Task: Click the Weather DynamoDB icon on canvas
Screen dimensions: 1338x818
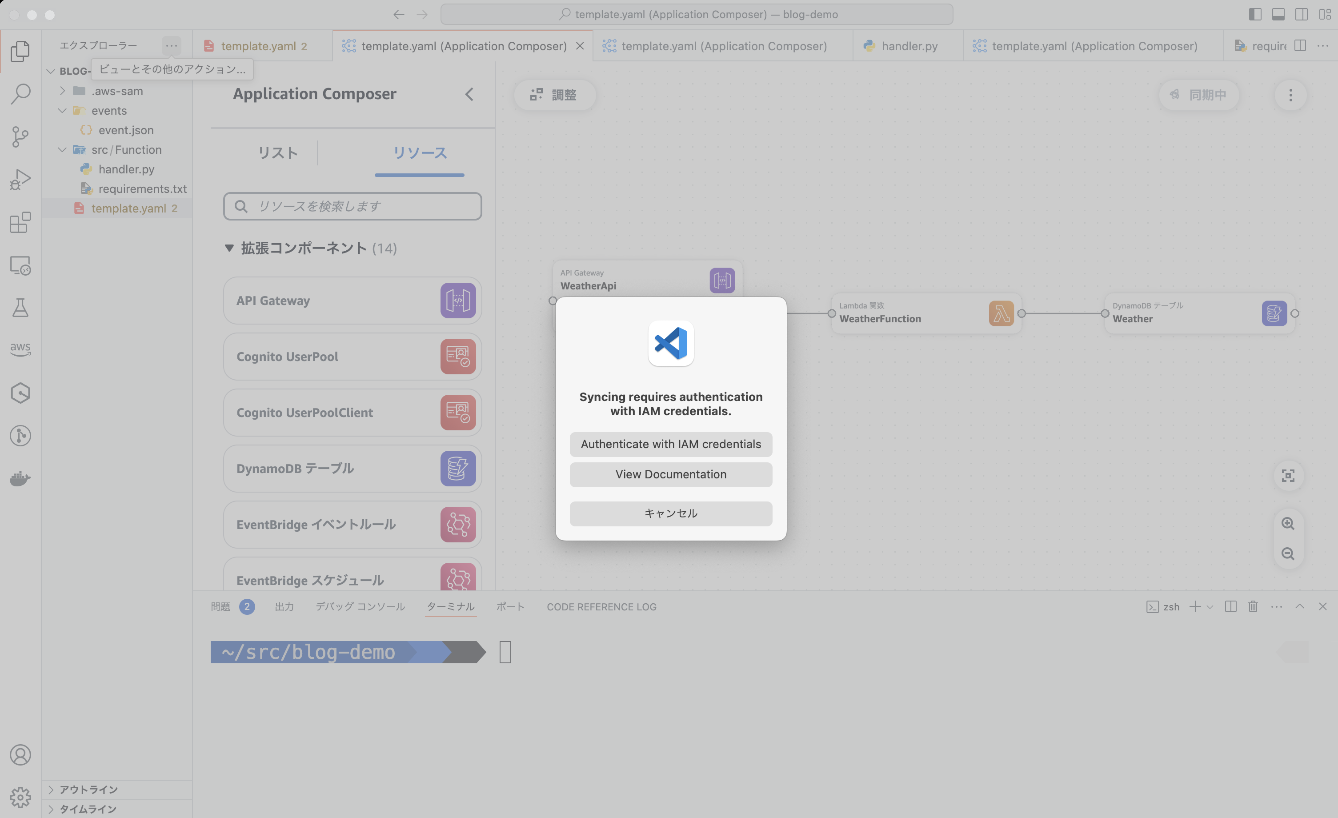Action: click(1274, 313)
